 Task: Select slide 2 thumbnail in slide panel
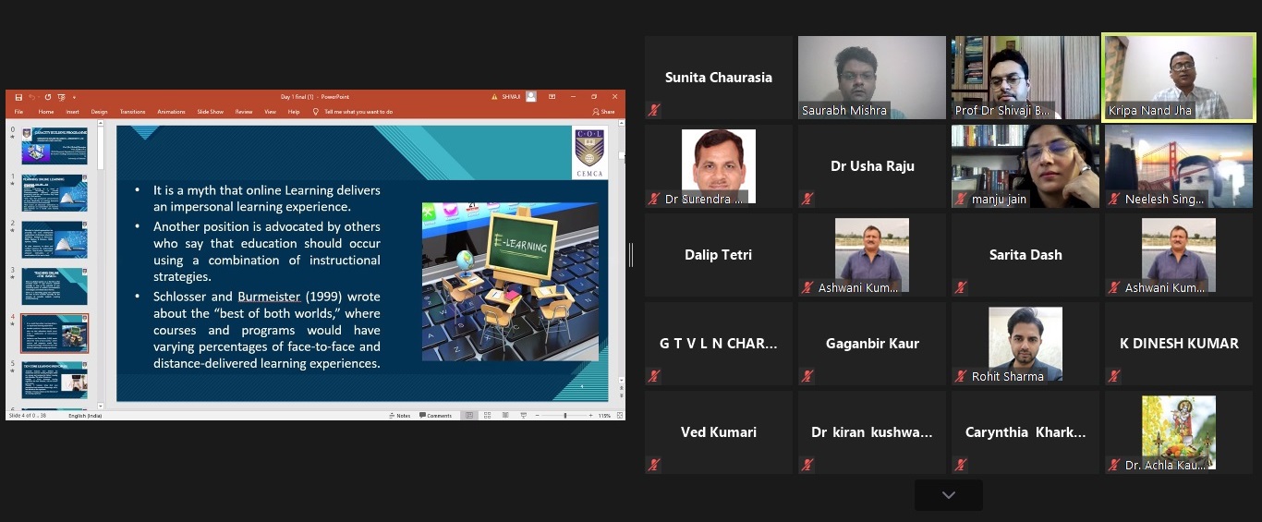point(55,239)
